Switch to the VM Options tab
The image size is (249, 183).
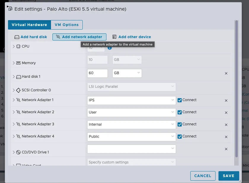(66, 25)
